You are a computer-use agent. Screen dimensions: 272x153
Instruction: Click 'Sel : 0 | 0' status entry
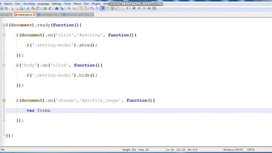193,150
